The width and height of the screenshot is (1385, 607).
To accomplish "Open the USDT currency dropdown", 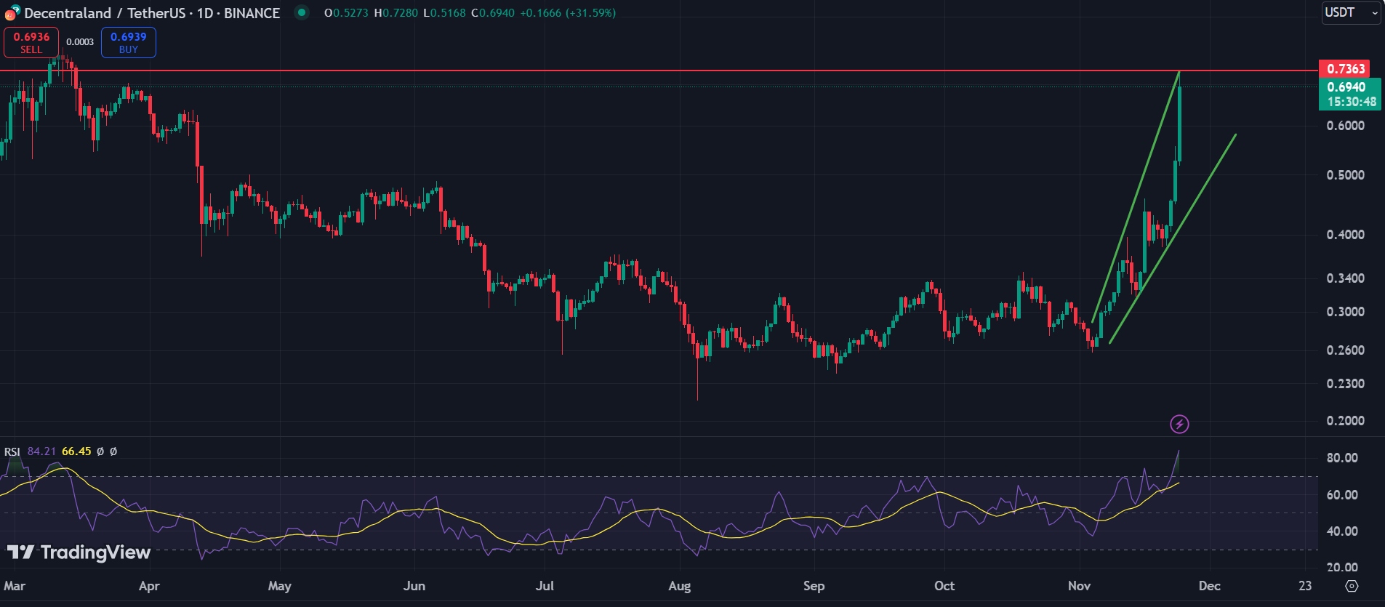I will (x=1351, y=12).
